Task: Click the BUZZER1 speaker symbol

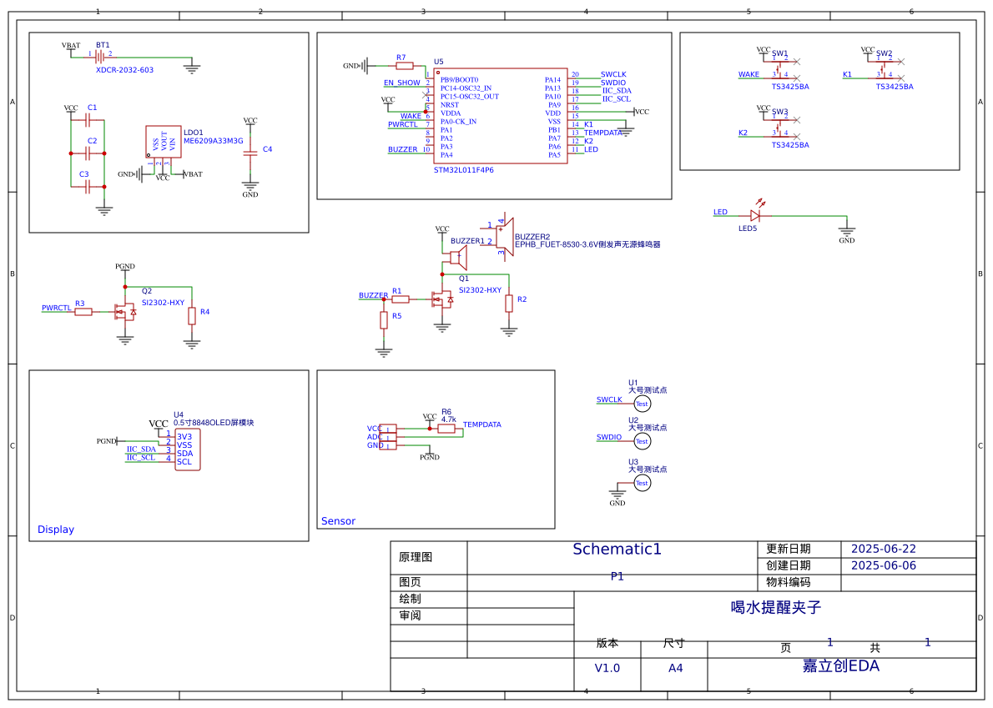Action: pos(458,258)
